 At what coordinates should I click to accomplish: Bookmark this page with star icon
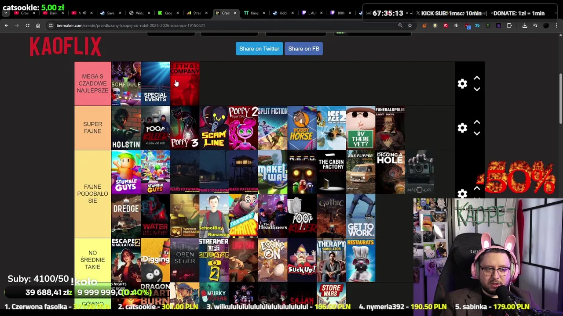click(x=410, y=25)
